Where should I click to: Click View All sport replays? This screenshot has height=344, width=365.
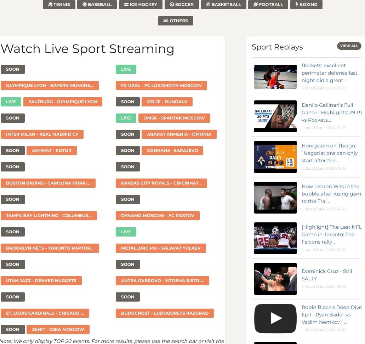pyautogui.click(x=349, y=46)
